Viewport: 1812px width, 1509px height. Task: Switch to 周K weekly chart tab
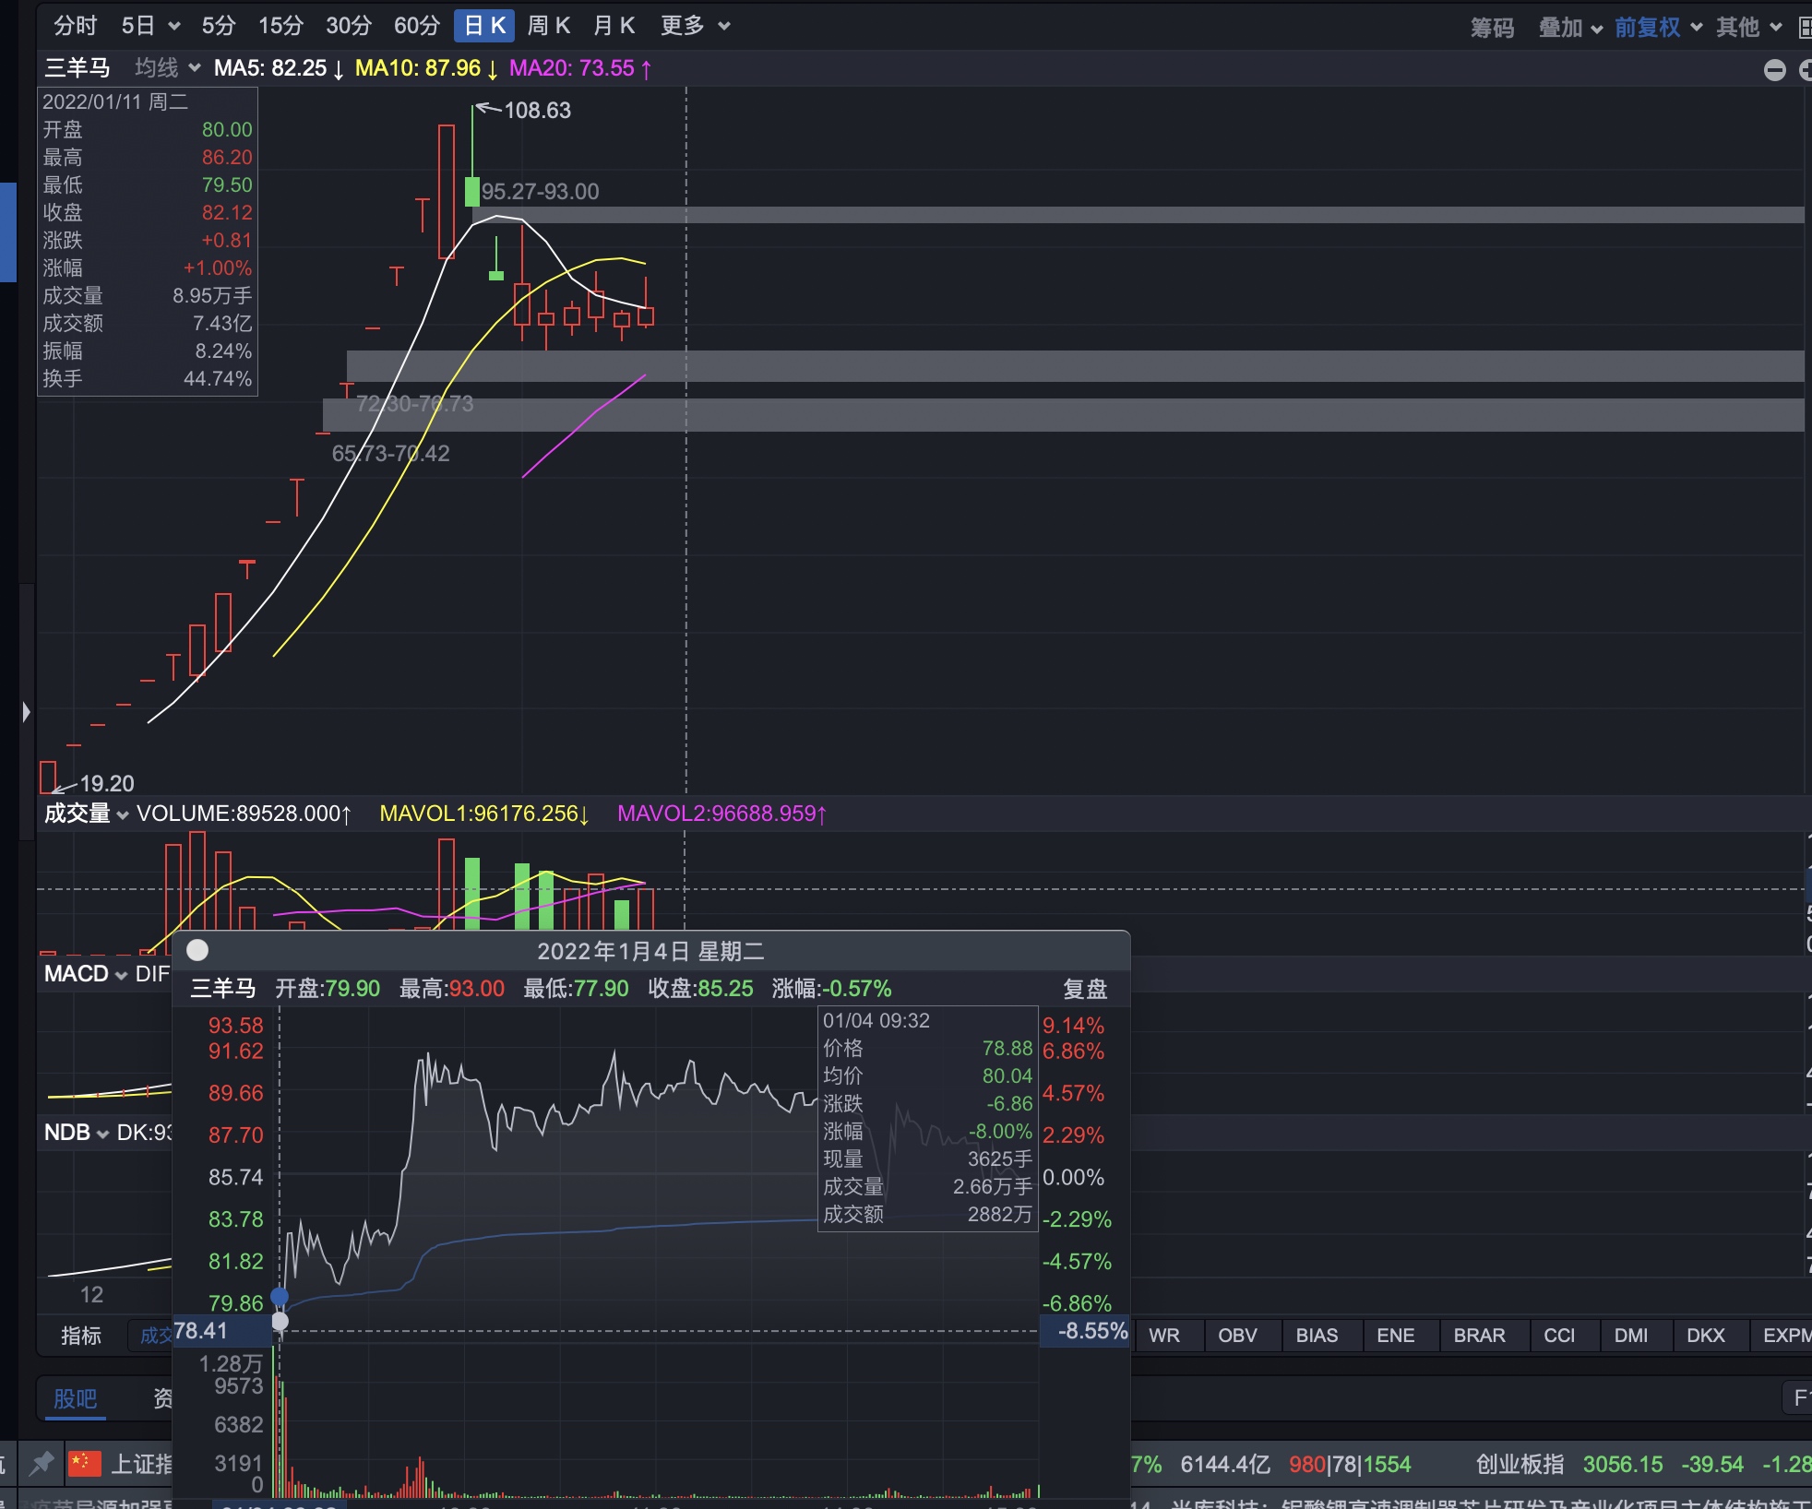pos(548,26)
